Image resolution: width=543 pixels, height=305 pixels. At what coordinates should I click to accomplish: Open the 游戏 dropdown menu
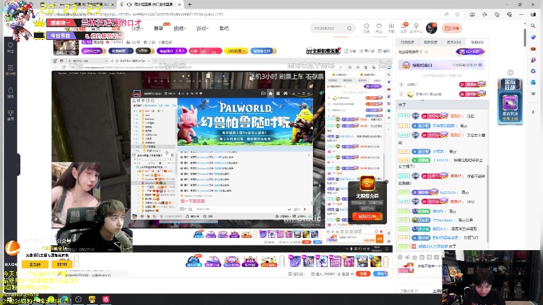(202, 28)
